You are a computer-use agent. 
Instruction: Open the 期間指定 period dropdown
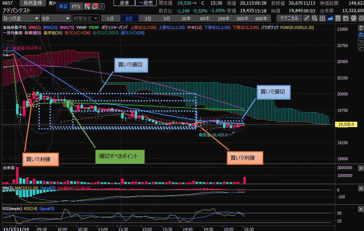(85, 18)
